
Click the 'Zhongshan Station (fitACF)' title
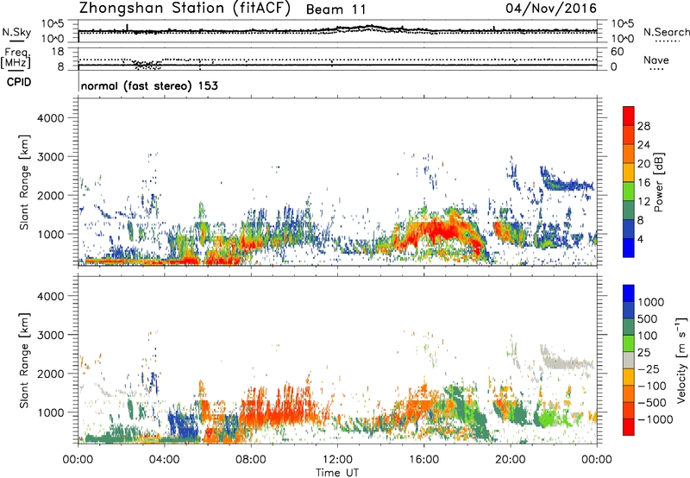click(185, 9)
